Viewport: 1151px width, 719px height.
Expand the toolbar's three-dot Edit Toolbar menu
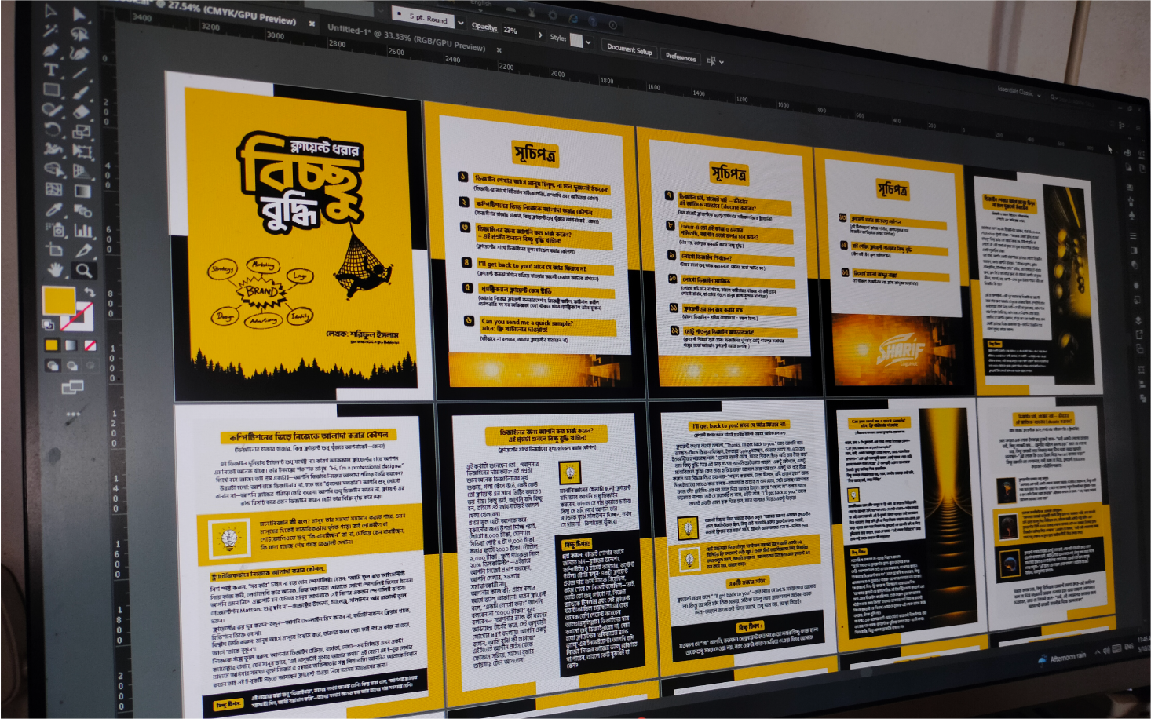73,414
